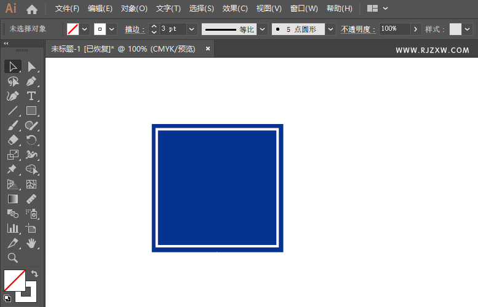Select the Paintbrush tool
The height and width of the screenshot is (307, 478).
pyautogui.click(x=13, y=125)
